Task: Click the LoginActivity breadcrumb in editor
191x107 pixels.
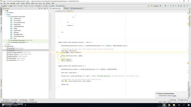Action: [60, 11]
